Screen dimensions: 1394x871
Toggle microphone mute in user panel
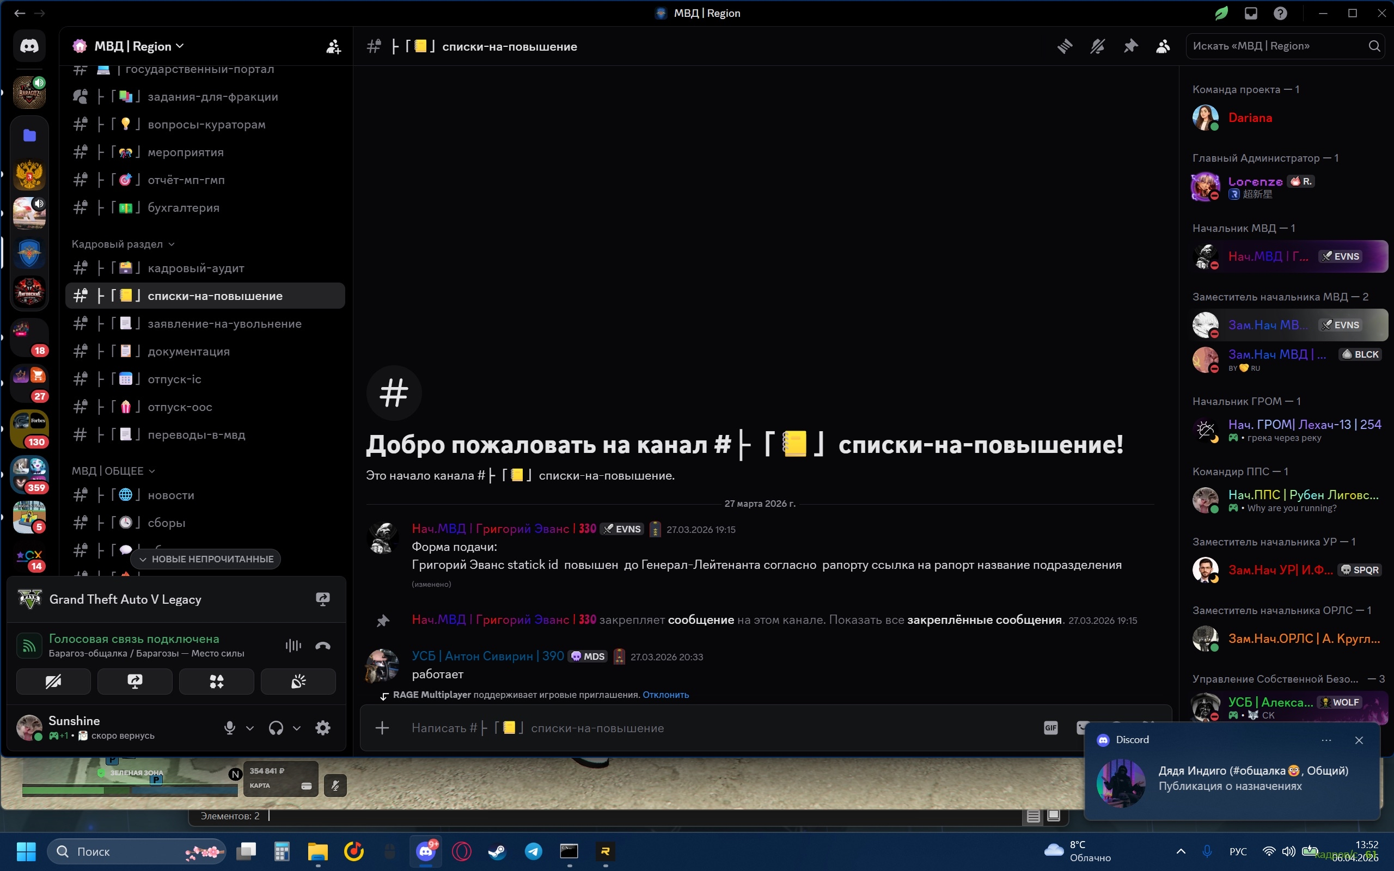click(230, 728)
